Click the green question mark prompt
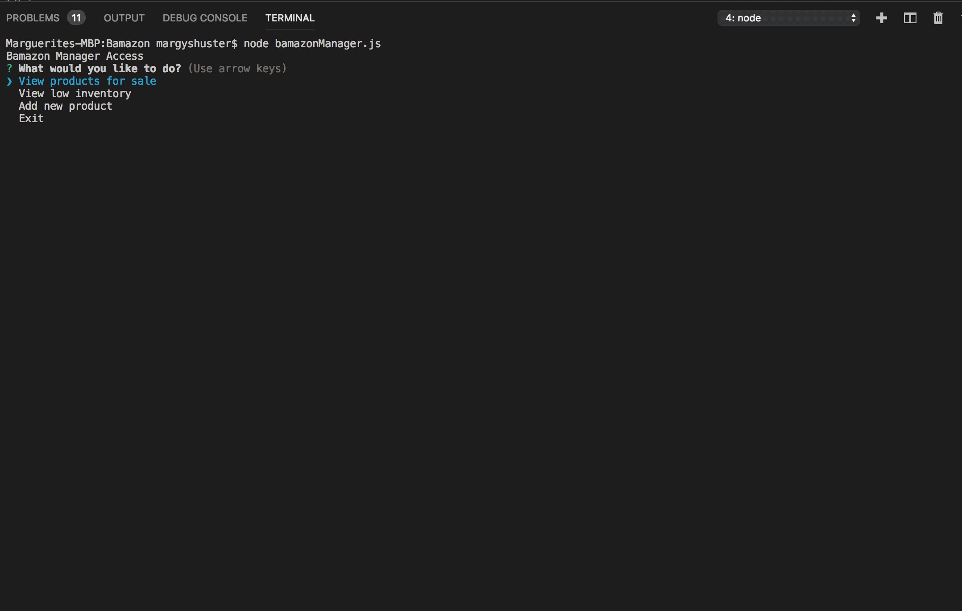 9,69
